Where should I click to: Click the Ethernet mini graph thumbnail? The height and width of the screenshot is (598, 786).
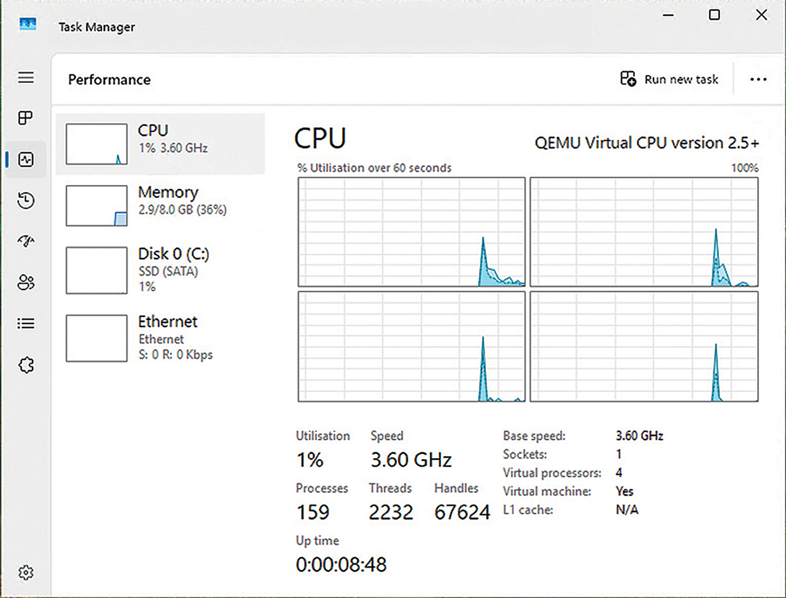[x=96, y=339]
